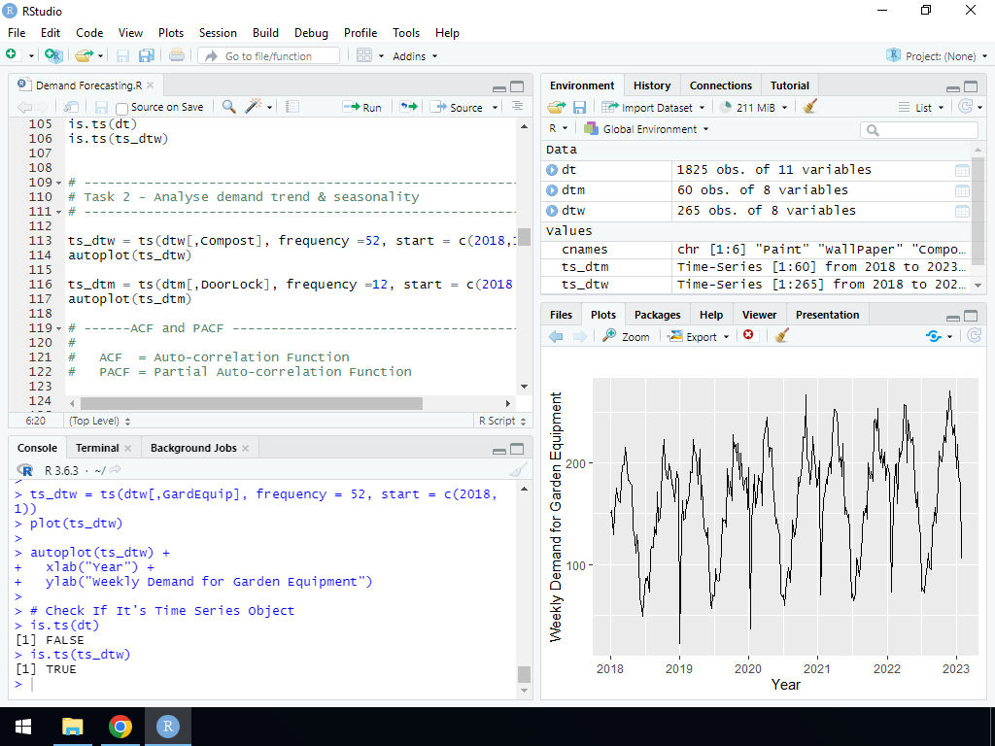Click the find/replace magnifier icon in editor

click(229, 107)
